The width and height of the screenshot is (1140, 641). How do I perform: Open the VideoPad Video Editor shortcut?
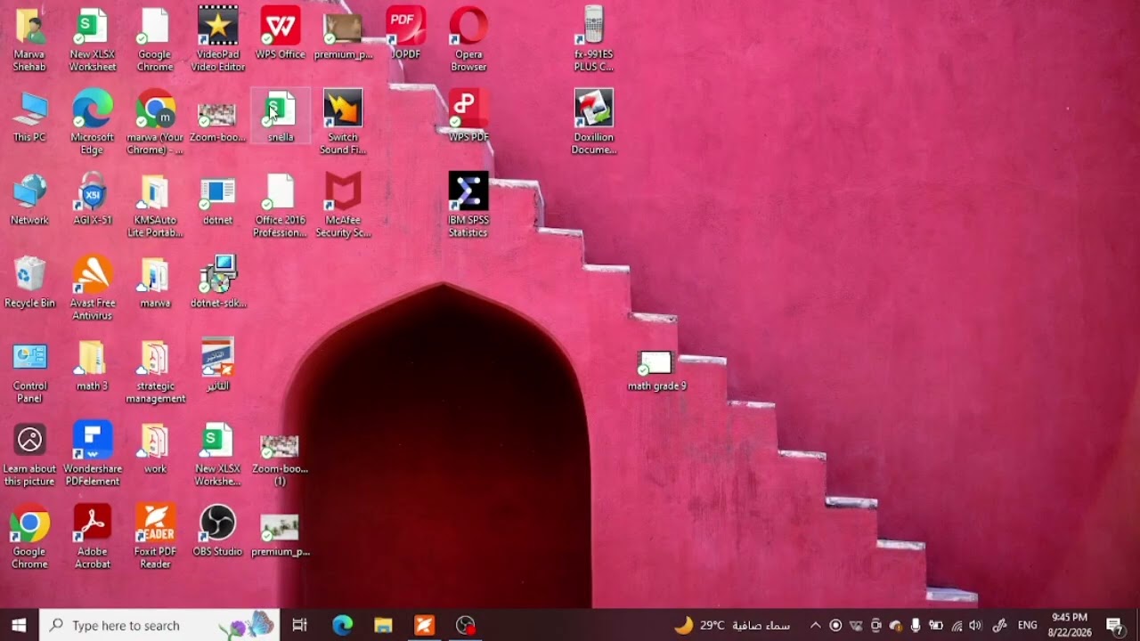[218, 40]
